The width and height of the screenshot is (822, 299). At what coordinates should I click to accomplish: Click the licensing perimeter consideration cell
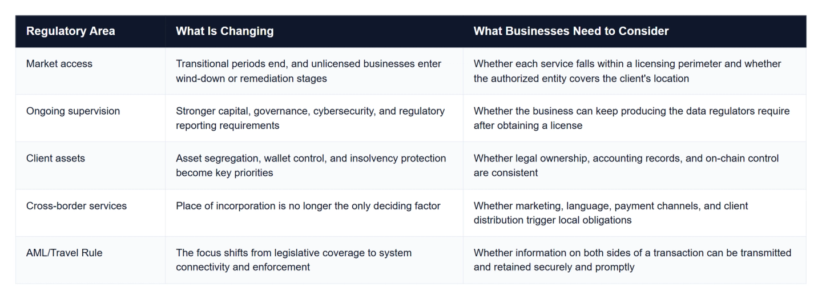pos(635,71)
